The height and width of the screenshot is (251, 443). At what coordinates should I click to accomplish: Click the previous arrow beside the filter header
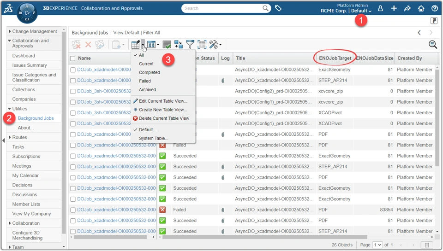point(419,32)
